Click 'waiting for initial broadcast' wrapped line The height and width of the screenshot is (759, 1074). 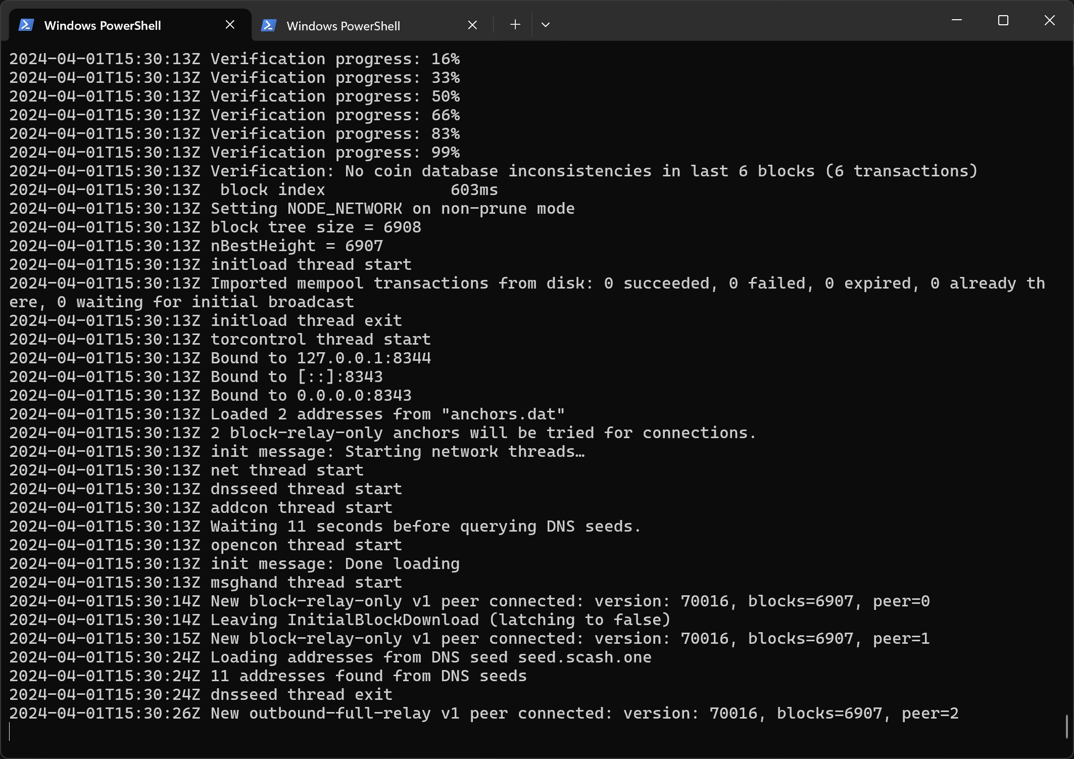pos(181,302)
